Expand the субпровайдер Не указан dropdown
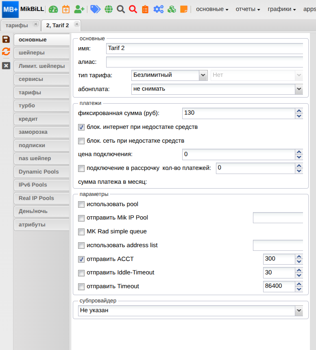 tap(299, 311)
